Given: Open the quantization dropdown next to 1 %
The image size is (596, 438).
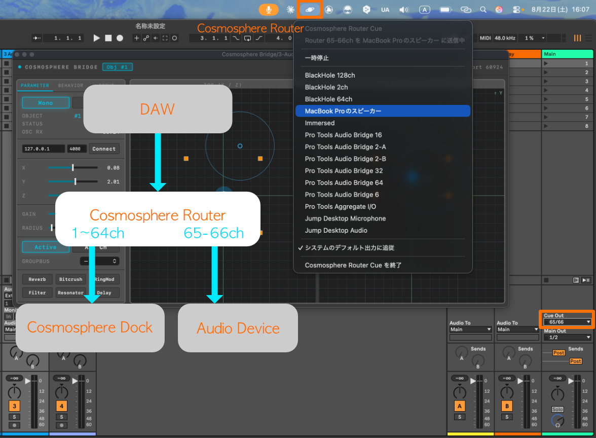Looking at the screenshot, I should click(x=543, y=38).
